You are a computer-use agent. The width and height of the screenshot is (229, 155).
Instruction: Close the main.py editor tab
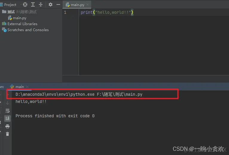pyautogui.click(x=88, y=5)
